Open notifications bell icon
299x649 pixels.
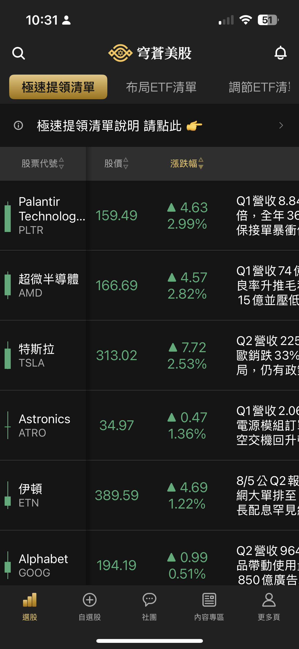280,53
